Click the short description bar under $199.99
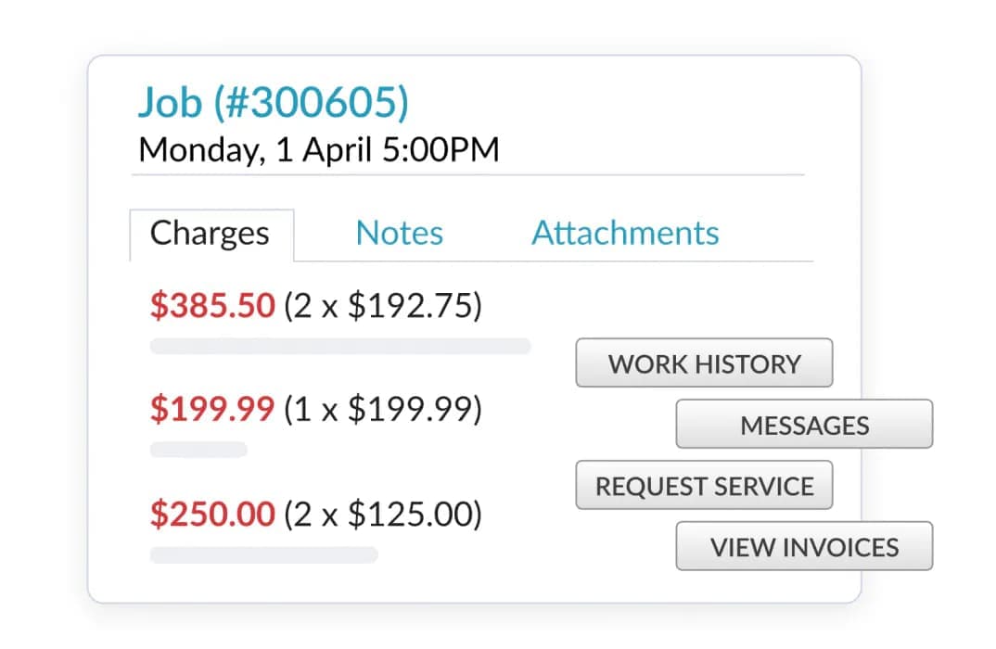The height and width of the screenshot is (649, 996). coord(198,450)
